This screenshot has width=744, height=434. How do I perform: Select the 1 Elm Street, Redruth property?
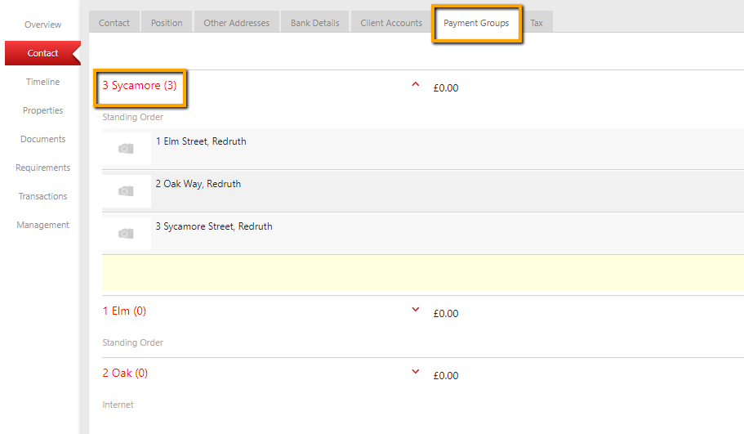click(201, 141)
